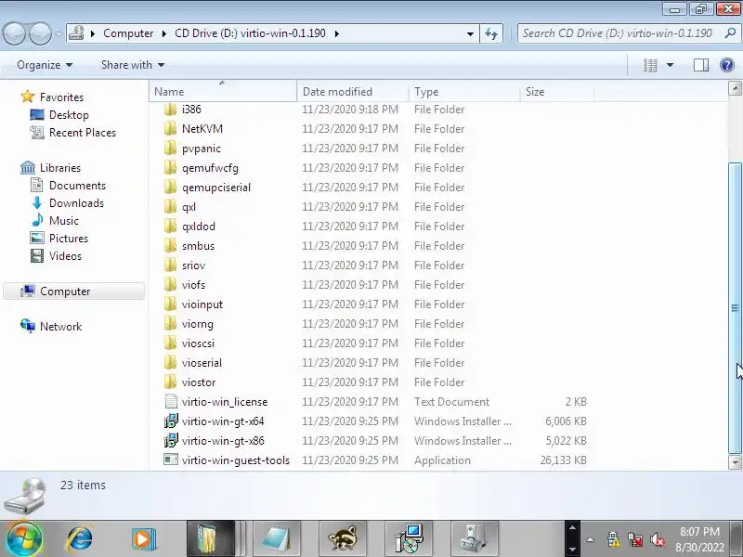
Task: Sort by Date modified column header
Action: [353, 91]
